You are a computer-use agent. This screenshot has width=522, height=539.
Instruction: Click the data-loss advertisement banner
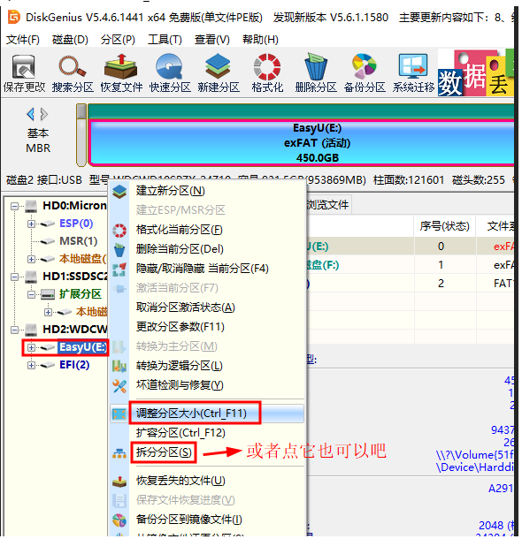[475, 72]
